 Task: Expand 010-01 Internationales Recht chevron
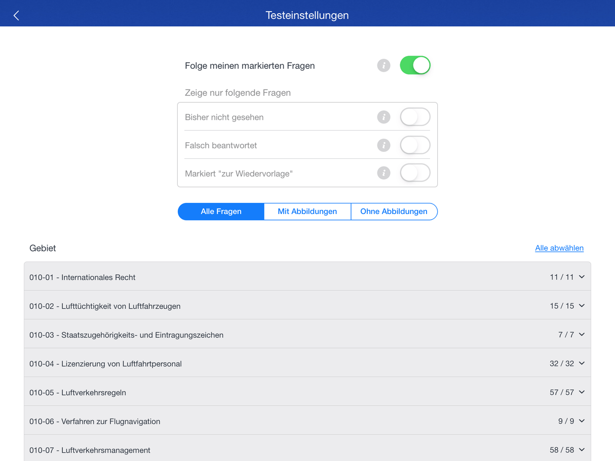pos(582,277)
